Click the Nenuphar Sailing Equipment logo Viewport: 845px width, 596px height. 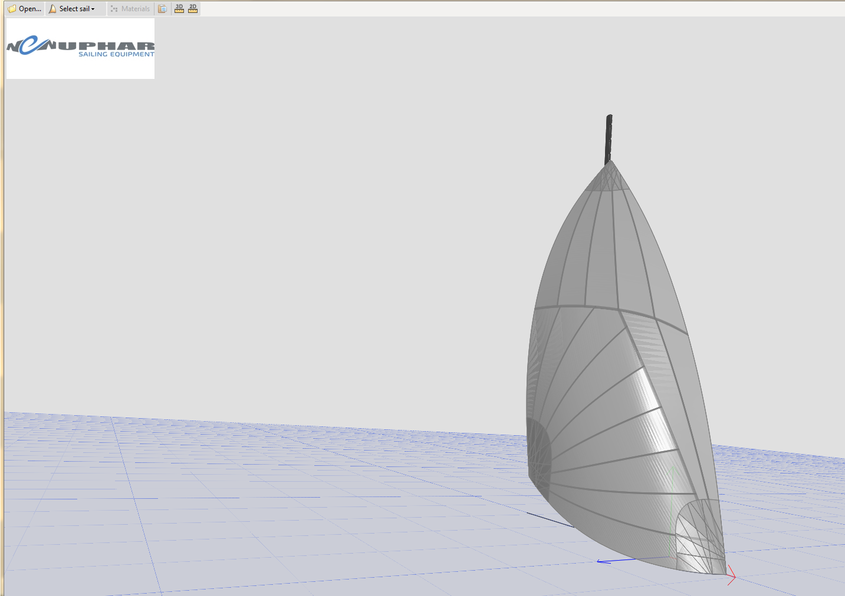pos(80,48)
